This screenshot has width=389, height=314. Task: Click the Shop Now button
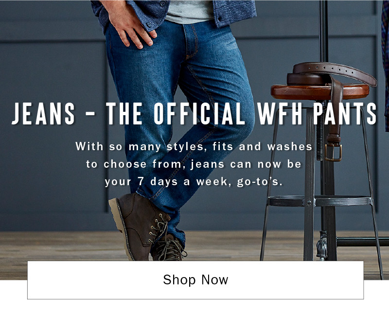(195, 280)
